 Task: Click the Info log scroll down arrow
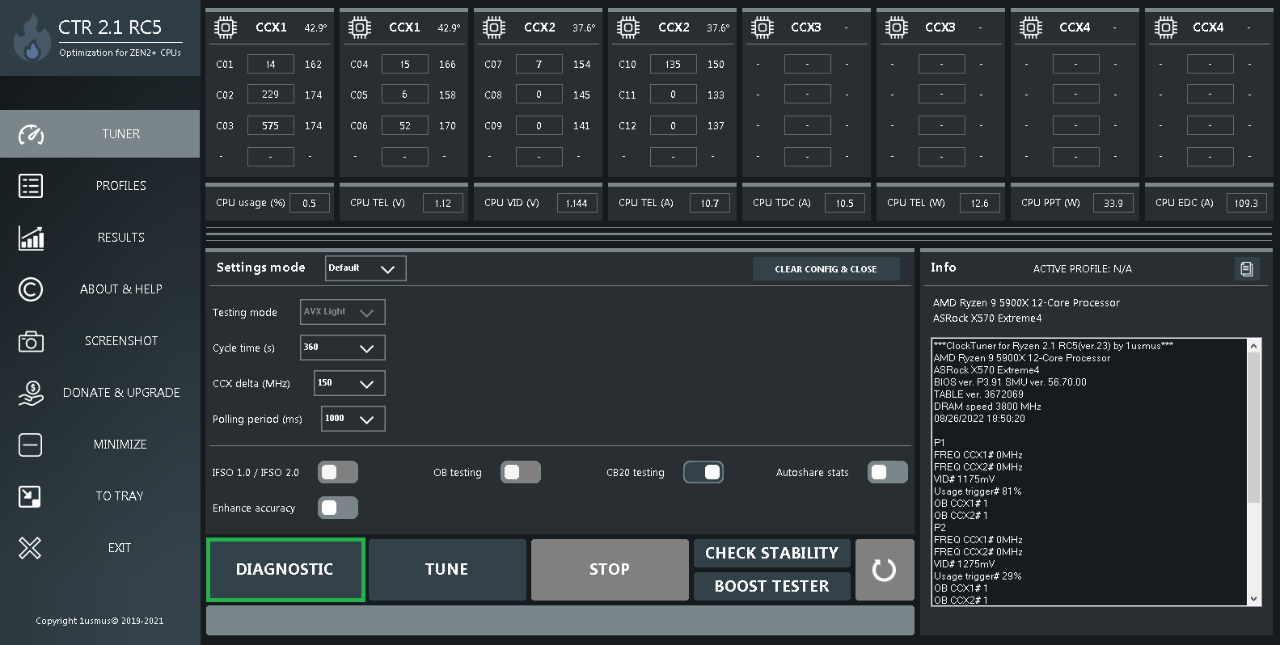point(1253,600)
